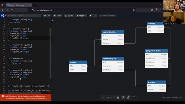Click the auto-arrange layout icon
Screen dimensions: 185x104
[123, 97]
